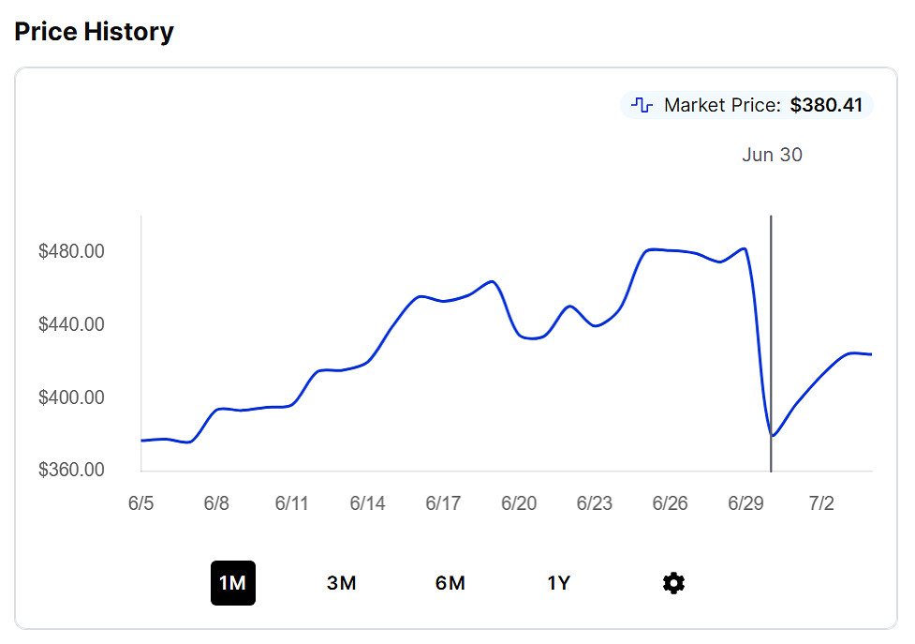915x644 pixels.
Task: Click the $400.00 price axis label
Action: [x=71, y=397]
